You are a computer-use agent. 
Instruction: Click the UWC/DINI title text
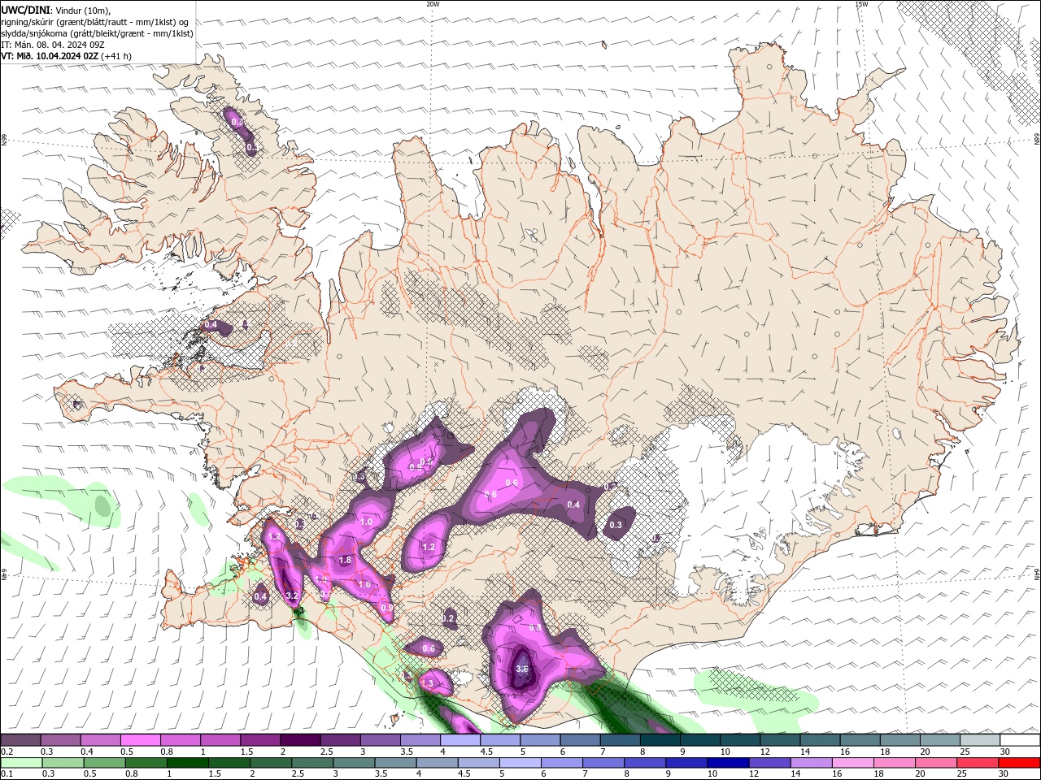coord(24,10)
